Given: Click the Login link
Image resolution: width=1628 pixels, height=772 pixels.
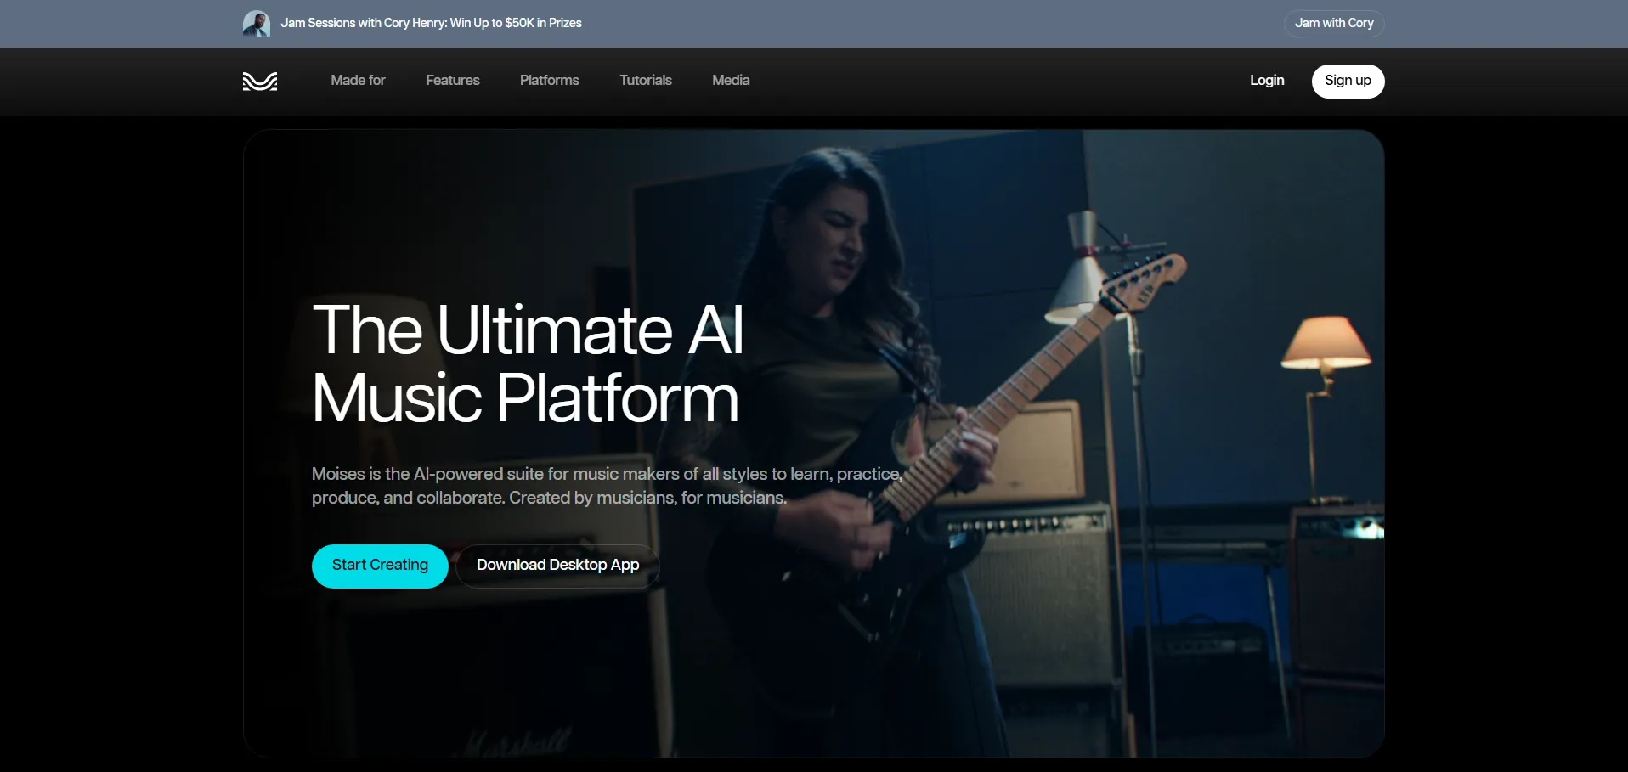Looking at the screenshot, I should pos(1266,81).
